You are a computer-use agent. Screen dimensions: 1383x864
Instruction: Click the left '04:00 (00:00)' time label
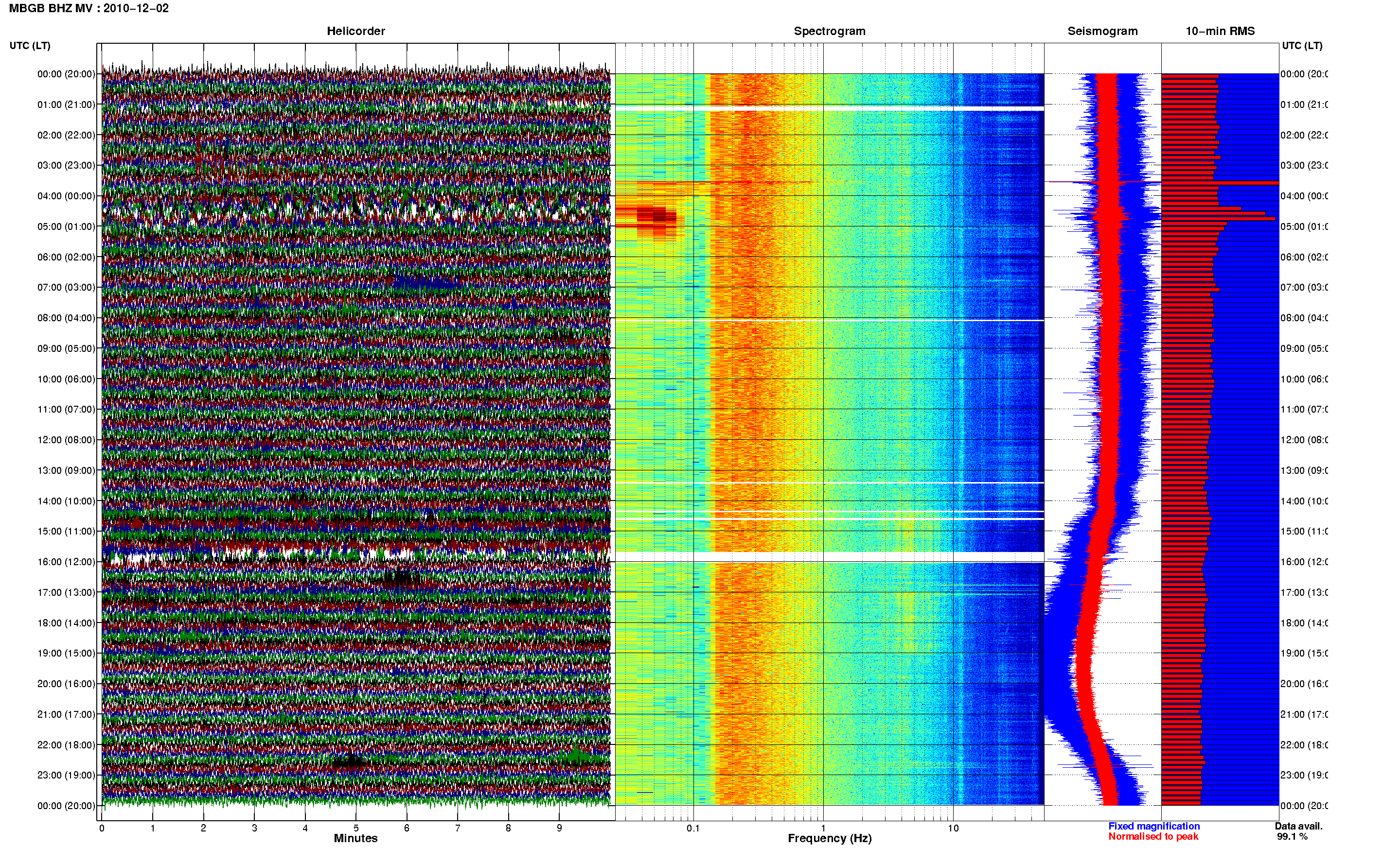[x=66, y=196]
